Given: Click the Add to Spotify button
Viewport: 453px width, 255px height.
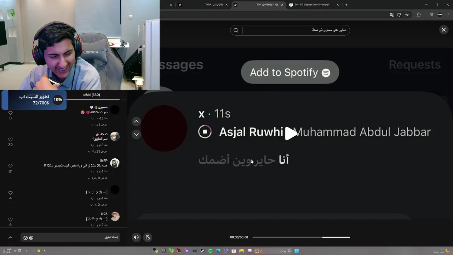Looking at the screenshot, I should pos(290,72).
